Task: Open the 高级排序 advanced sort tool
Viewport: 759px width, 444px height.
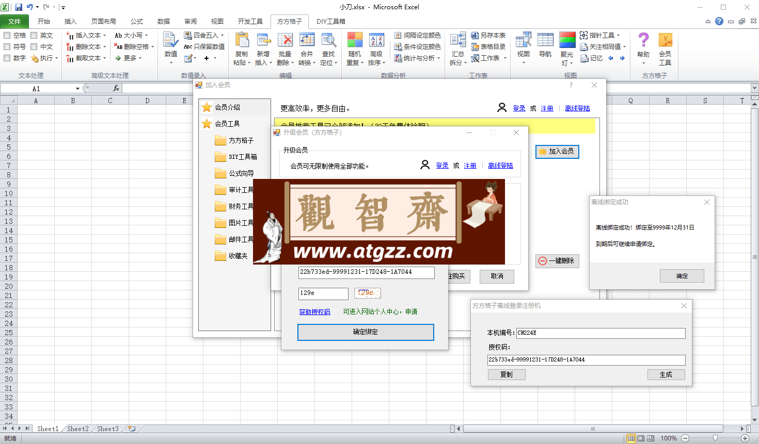Action: click(x=376, y=50)
